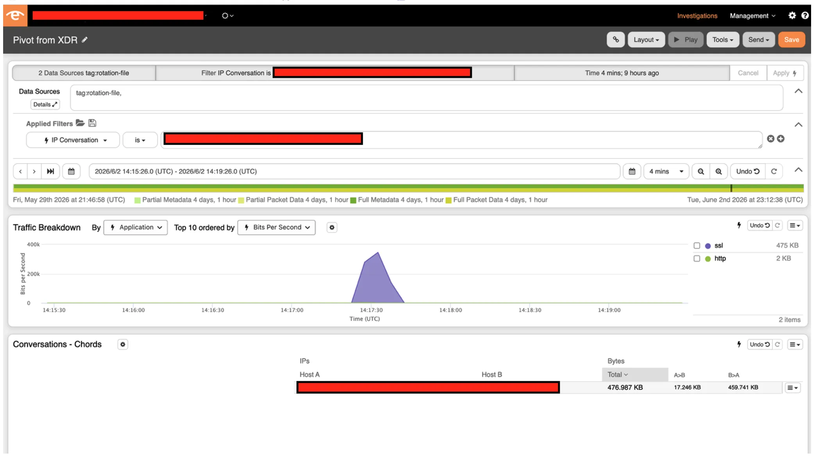Click the marker on the green capture timeline
This screenshot has height=461, width=815.
[x=731, y=188]
